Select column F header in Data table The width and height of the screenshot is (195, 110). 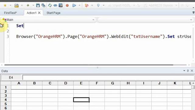pyautogui.click(x=97, y=83)
